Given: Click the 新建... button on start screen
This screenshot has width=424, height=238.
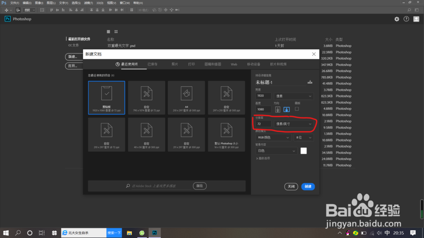Looking at the screenshot, I should click(x=74, y=57).
